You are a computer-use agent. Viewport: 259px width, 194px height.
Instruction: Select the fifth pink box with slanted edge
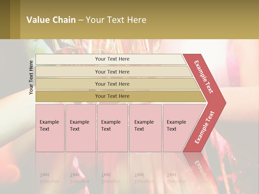[x=178, y=128]
